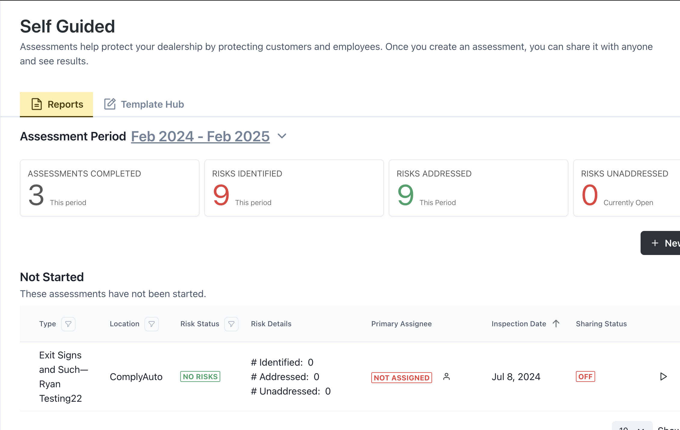Click the assign person icon

click(447, 376)
